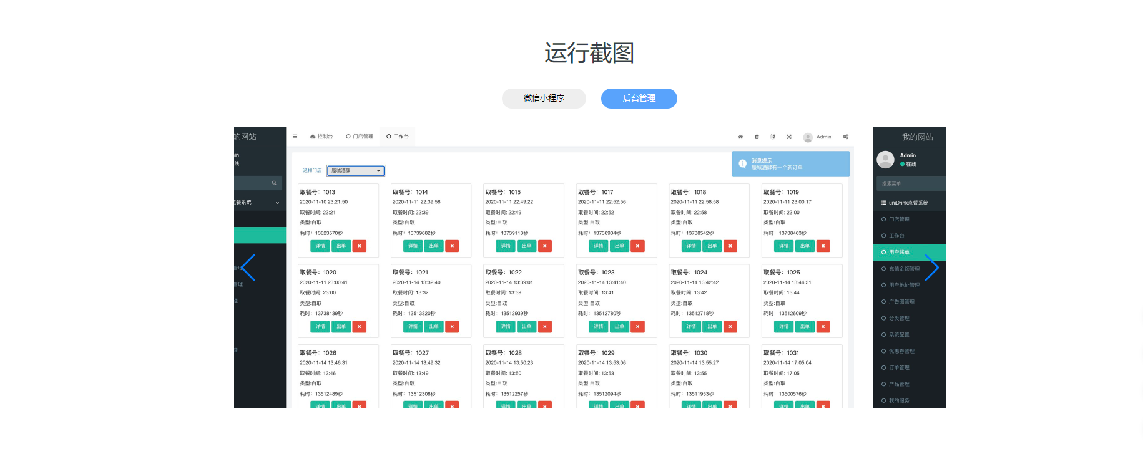This screenshot has width=1143, height=449.
Task: Open 详情 for order 1024
Action: (691, 326)
